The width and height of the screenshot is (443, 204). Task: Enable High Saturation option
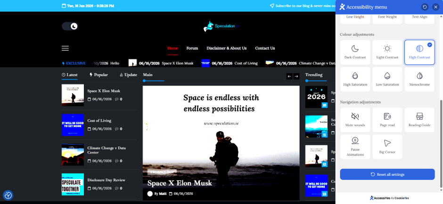click(x=355, y=79)
